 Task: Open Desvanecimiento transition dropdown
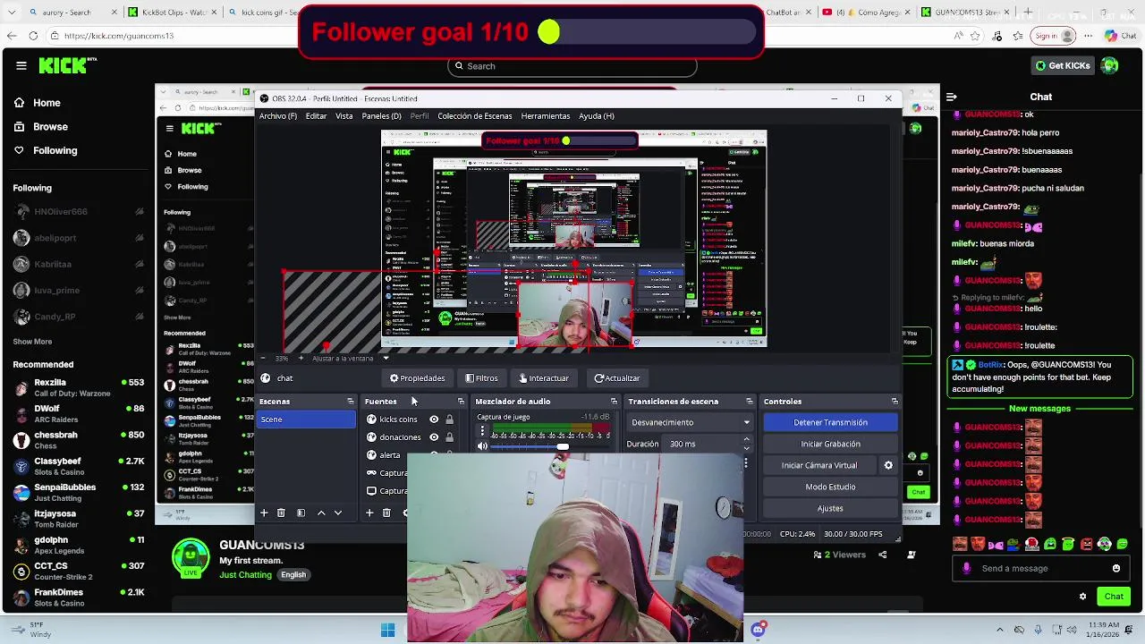[x=689, y=422]
